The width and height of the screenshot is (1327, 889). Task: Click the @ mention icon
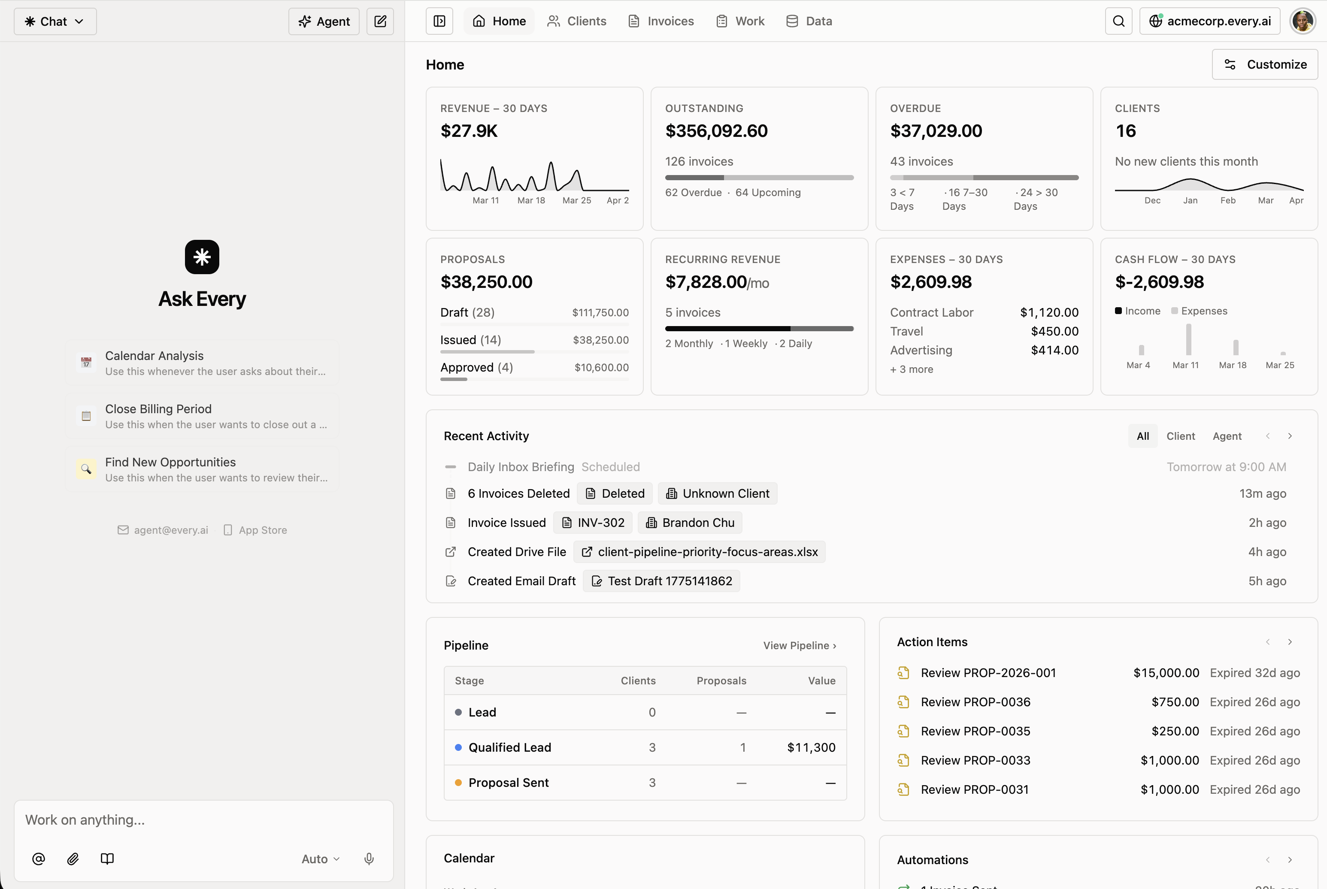click(39, 859)
